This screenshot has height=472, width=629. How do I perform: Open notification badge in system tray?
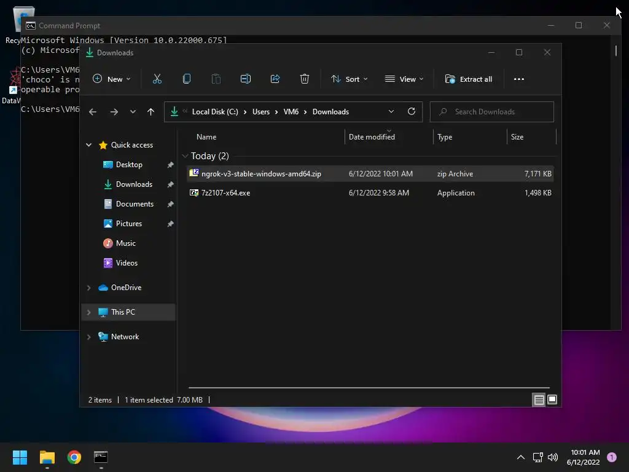[x=612, y=457]
